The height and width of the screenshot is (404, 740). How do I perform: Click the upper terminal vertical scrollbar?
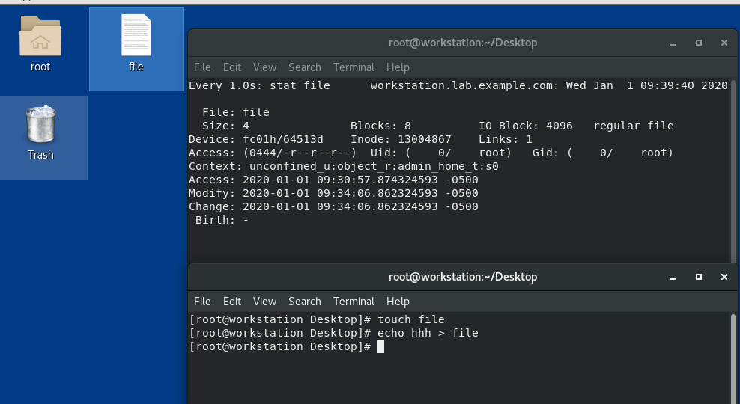pyautogui.click(x=733, y=170)
